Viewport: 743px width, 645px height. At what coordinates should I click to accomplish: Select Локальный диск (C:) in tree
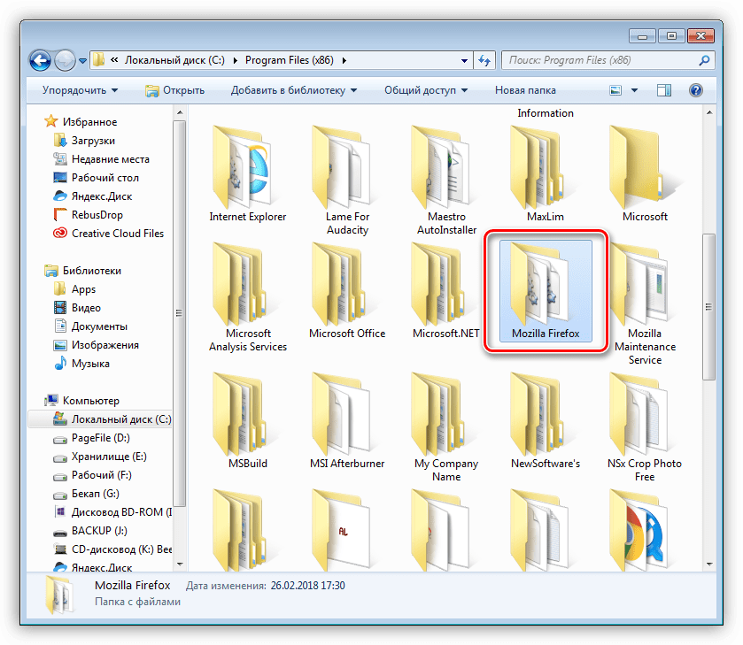121,419
